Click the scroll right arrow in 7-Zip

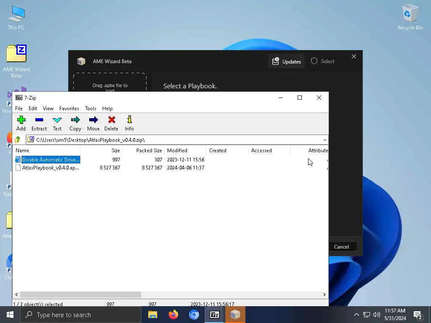click(x=325, y=294)
